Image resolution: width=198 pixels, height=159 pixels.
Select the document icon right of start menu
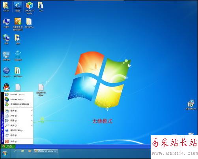41,90
